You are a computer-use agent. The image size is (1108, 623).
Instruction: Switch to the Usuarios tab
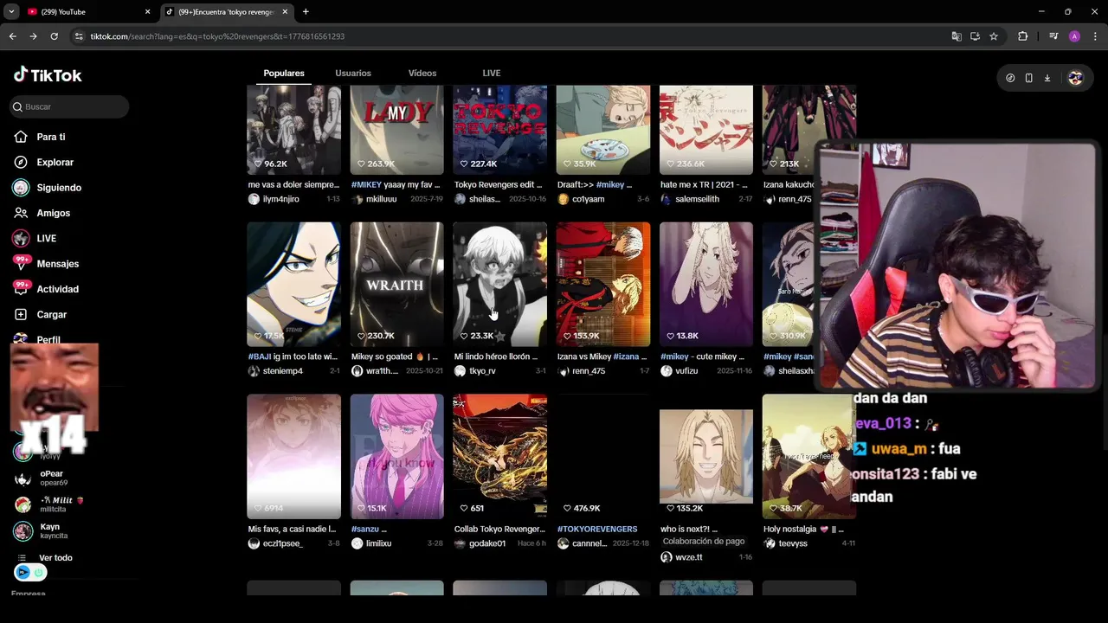pyautogui.click(x=353, y=74)
